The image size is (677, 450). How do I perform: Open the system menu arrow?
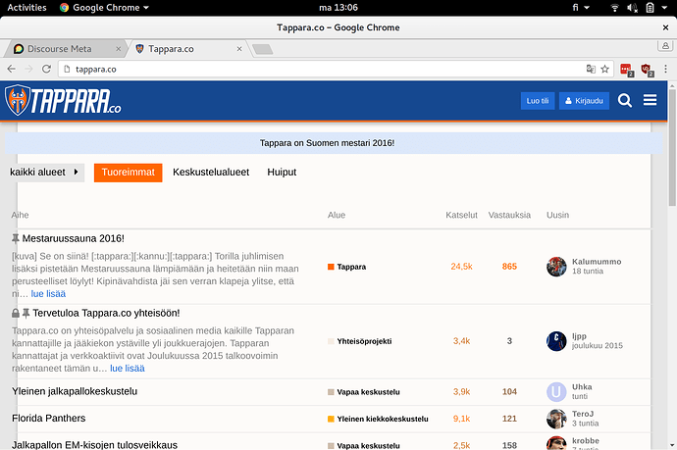[664, 7]
